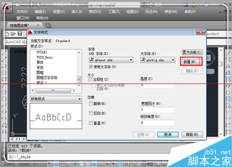Click the command line prompt icon
232x167 pixels.
point(11,157)
